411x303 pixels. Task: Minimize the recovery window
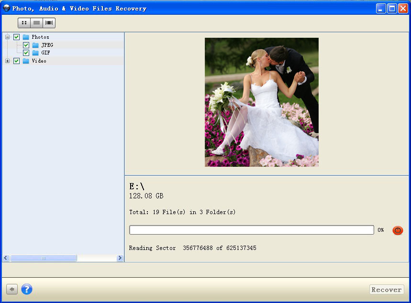pyautogui.click(x=380, y=9)
